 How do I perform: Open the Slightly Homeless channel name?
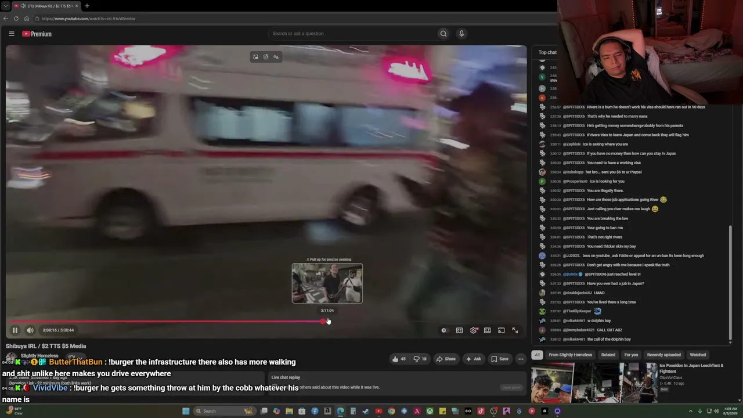pyautogui.click(x=39, y=356)
